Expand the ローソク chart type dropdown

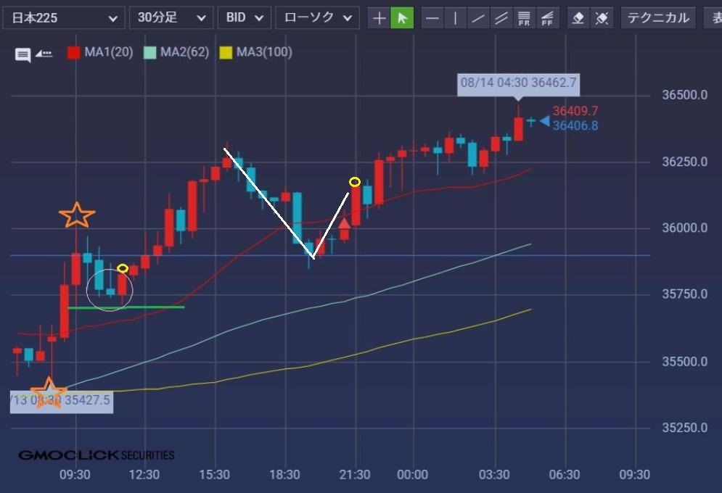(x=317, y=18)
